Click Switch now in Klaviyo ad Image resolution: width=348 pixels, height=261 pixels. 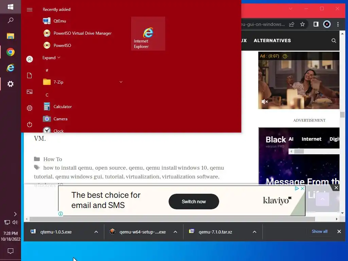pyautogui.click(x=194, y=202)
